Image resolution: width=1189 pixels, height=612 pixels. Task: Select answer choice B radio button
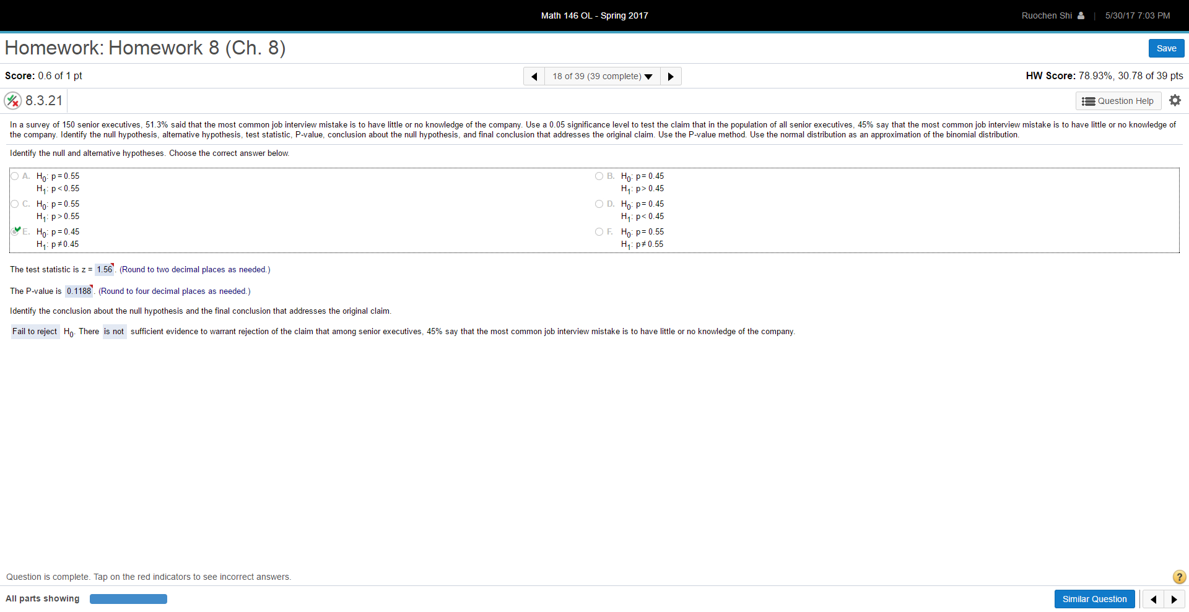pyautogui.click(x=599, y=176)
